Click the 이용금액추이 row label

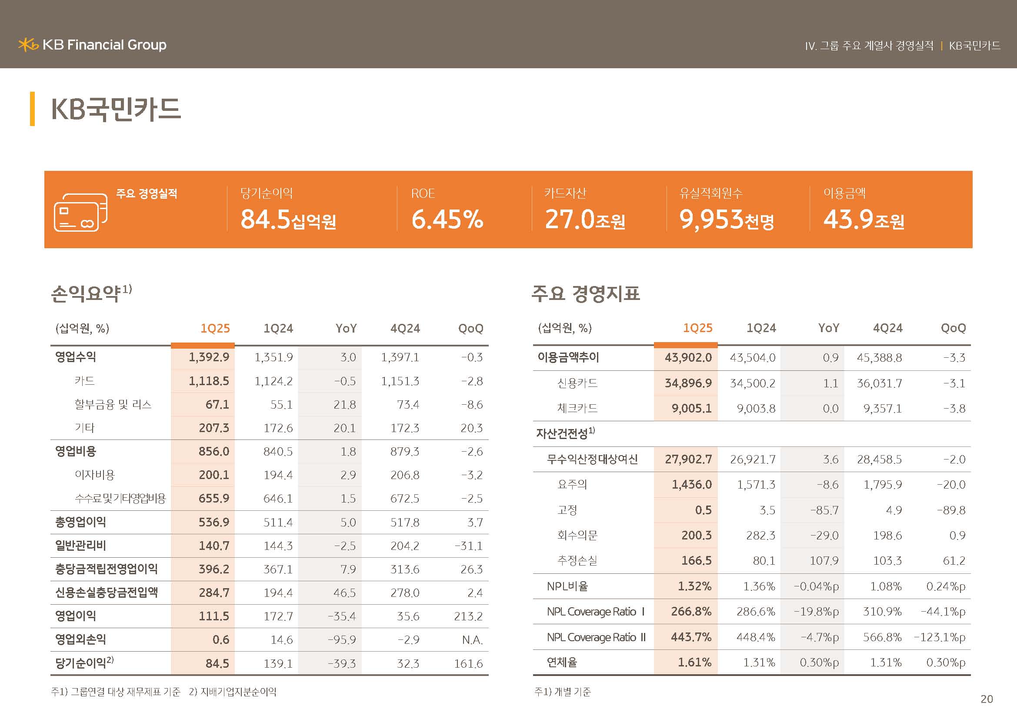point(568,357)
